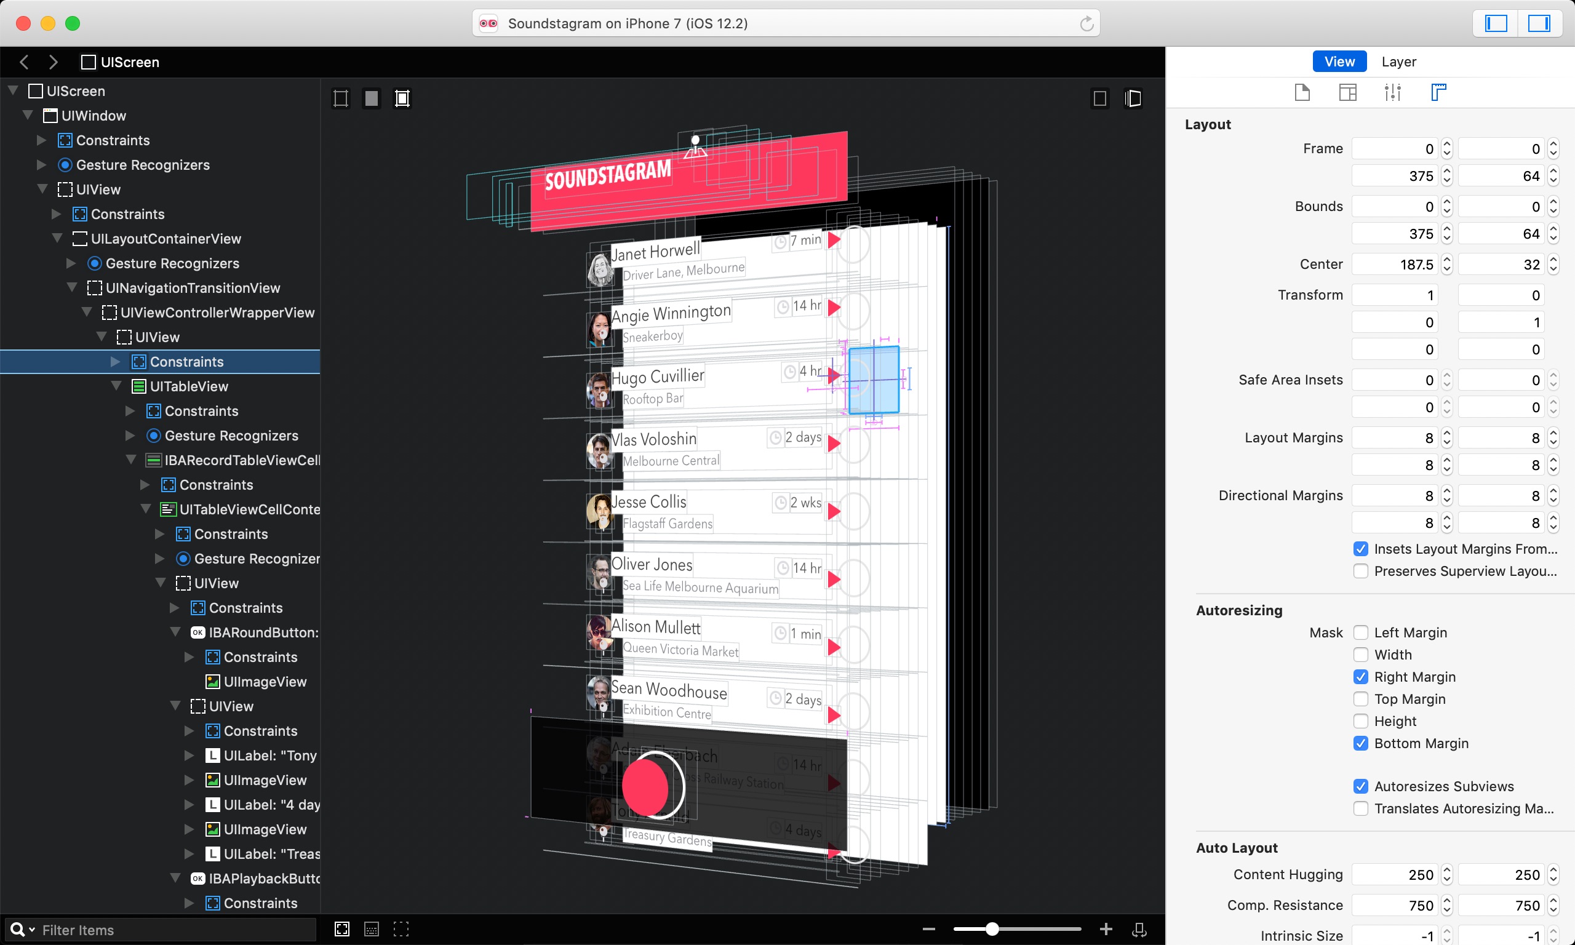The height and width of the screenshot is (945, 1575).
Task: Click the zoom-in plus icon
Action: [1106, 929]
